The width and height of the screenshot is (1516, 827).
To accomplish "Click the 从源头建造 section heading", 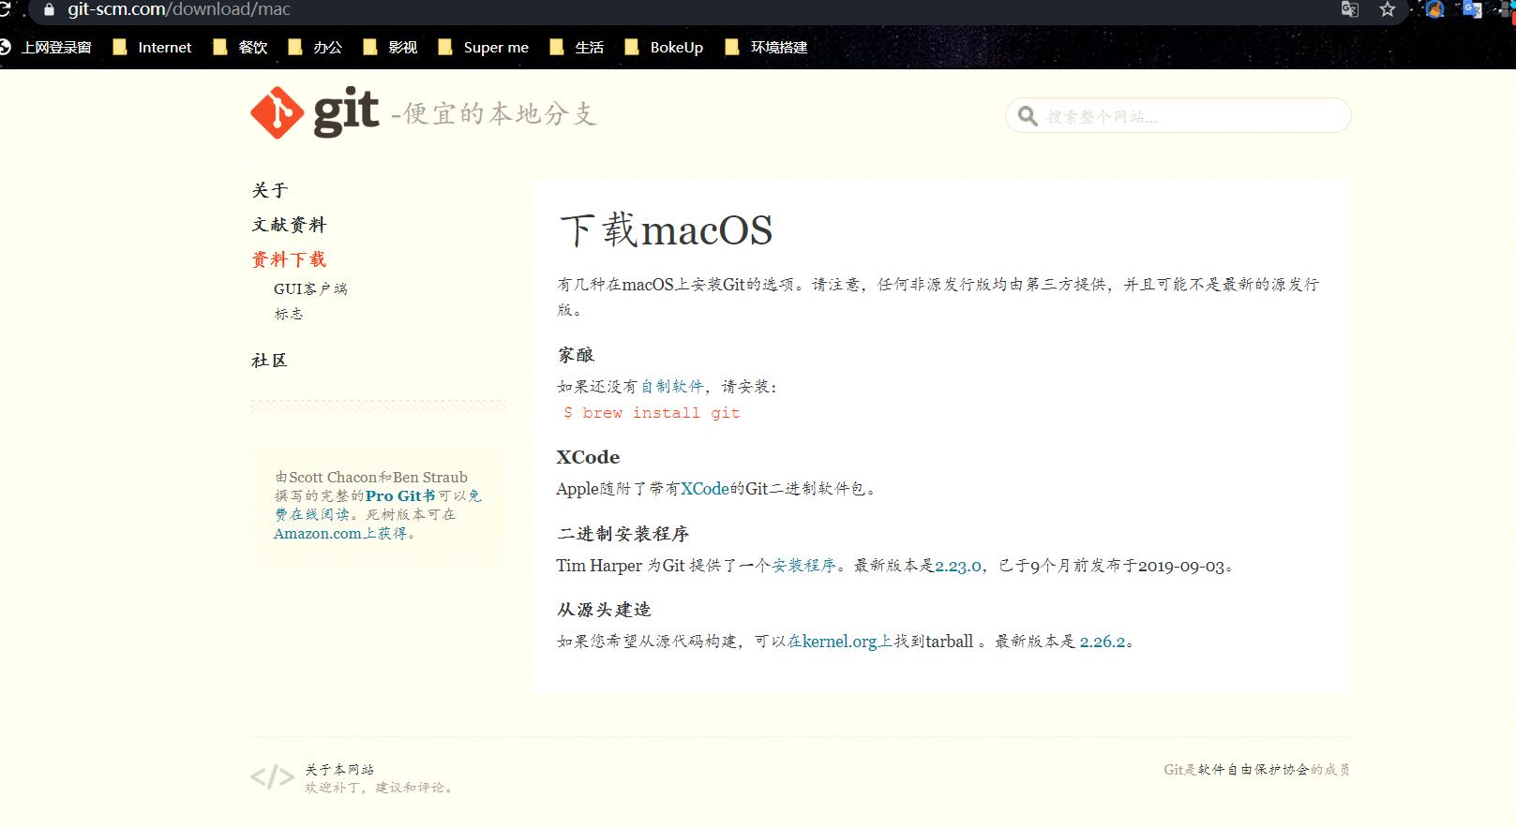I will click(x=604, y=610).
